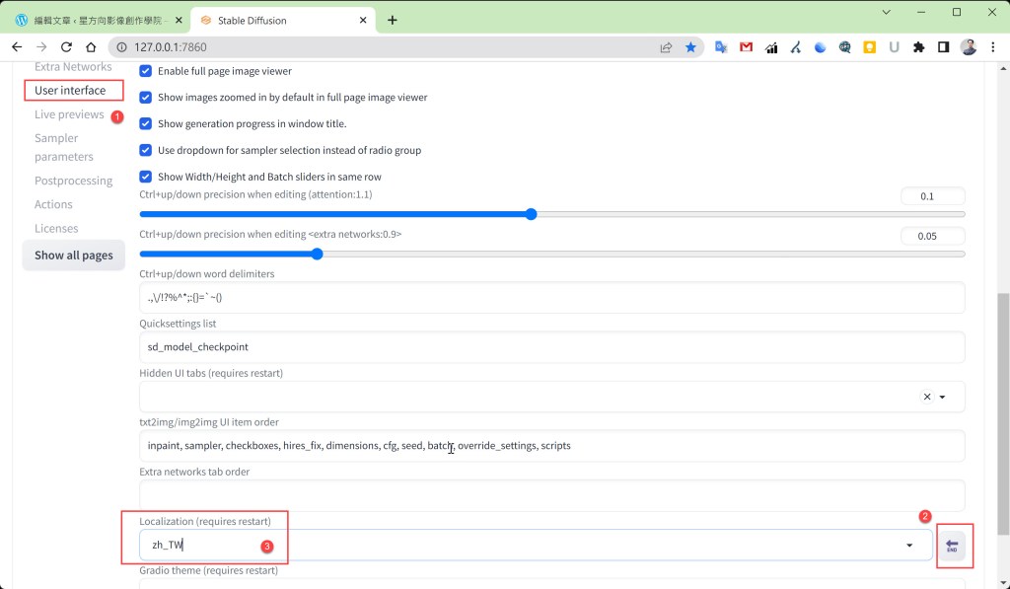Open the Extensions puzzle piece menu
Screen dimensions: 1010x589
(x=919, y=46)
